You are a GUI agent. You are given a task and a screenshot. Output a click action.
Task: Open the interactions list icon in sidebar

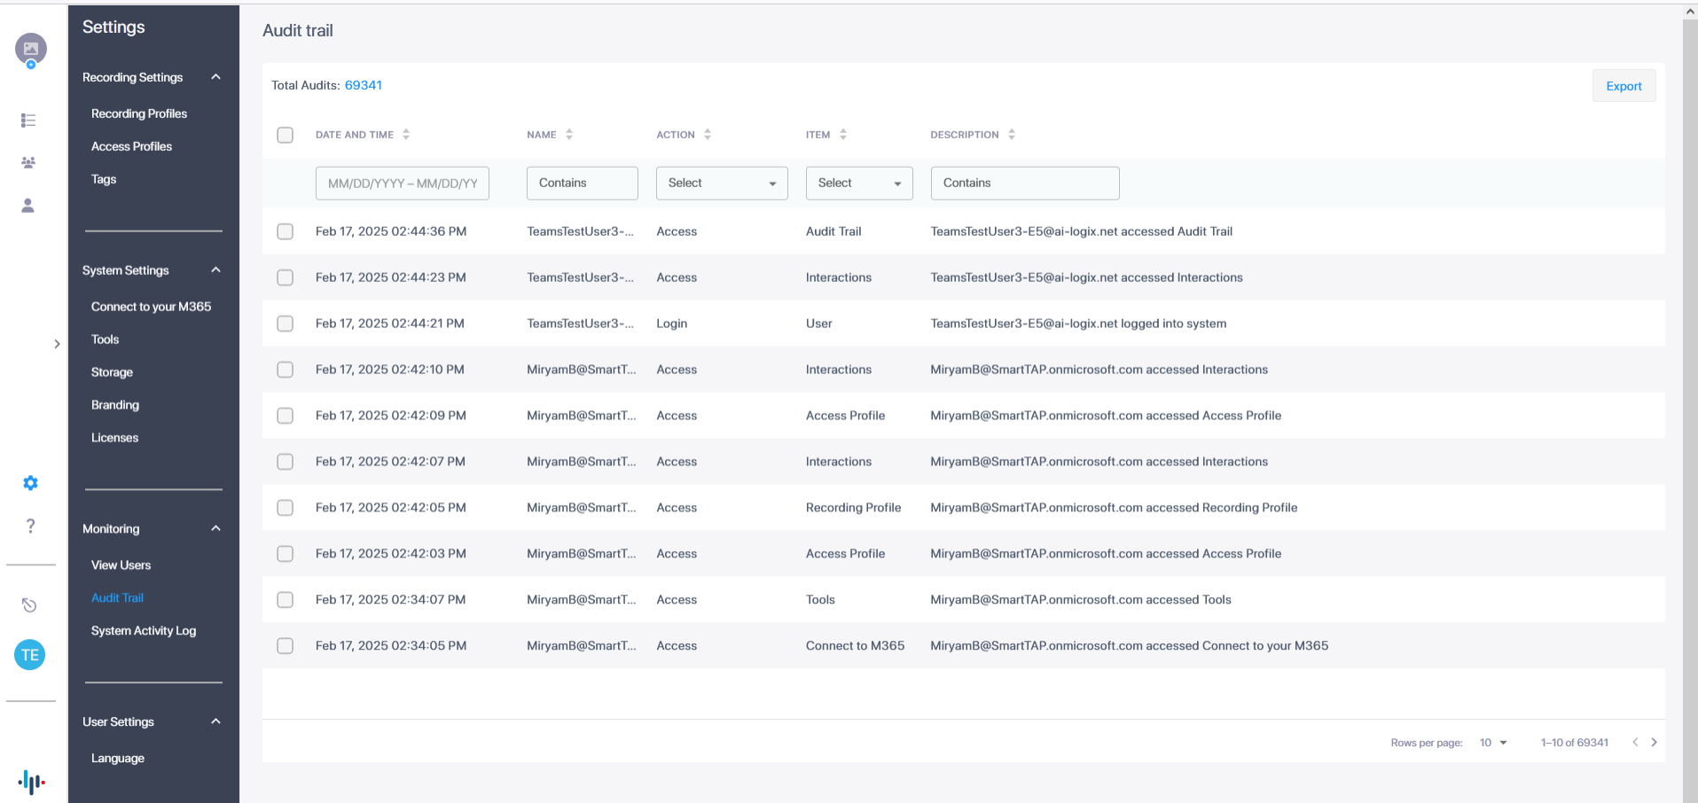[x=28, y=120]
